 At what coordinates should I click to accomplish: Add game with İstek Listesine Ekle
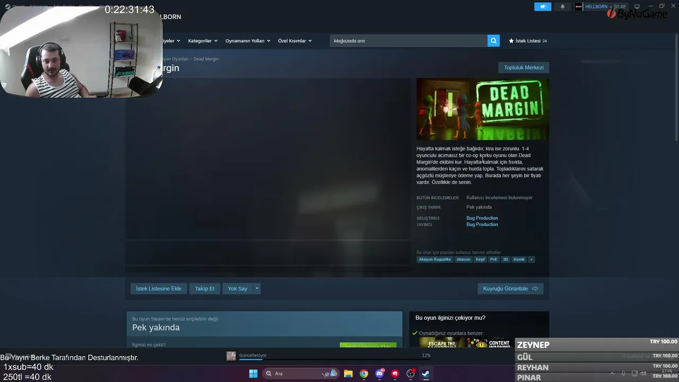click(x=159, y=289)
